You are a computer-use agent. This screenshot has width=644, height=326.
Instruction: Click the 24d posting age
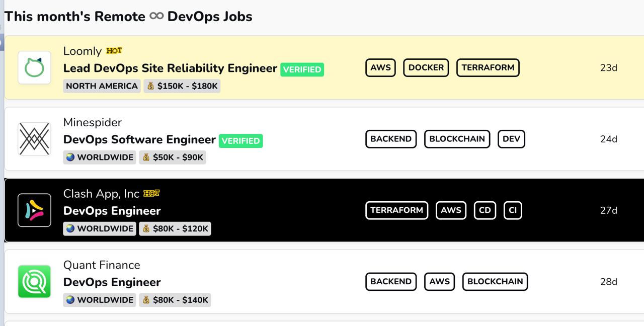[608, 139]
